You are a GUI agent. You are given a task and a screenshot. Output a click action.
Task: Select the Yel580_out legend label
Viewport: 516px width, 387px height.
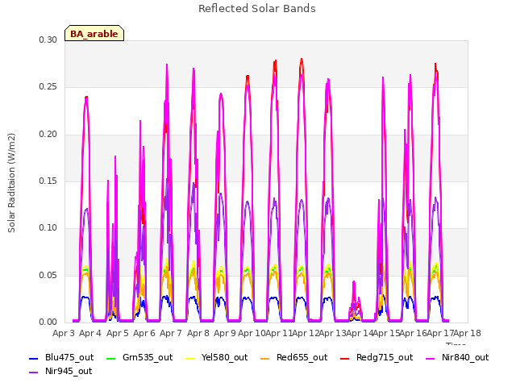pyautogui.click(x=224, y=358)
